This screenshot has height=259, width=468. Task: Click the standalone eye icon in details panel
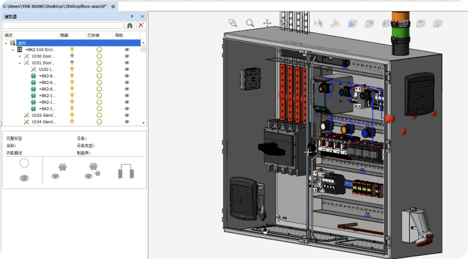point(24,178)
